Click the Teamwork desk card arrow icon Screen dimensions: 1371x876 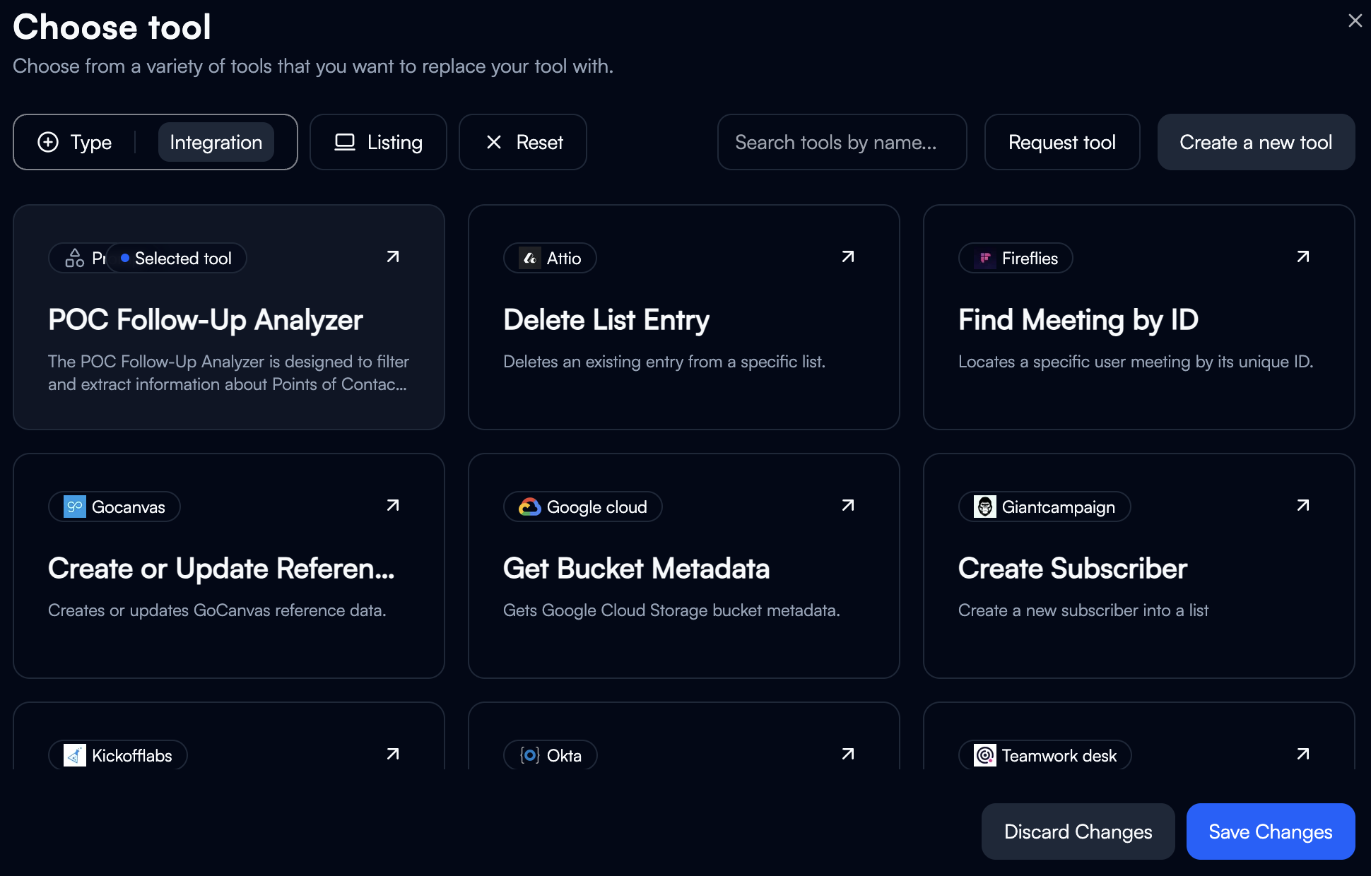(x=1302, y=754)
